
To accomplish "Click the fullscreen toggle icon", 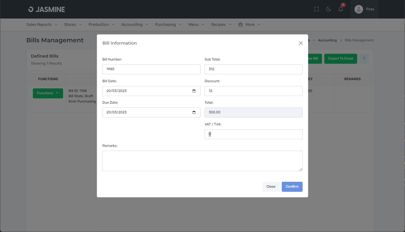I will tap(316, 9).
